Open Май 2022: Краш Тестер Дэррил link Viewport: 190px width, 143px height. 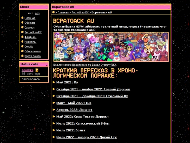point(83,117)
